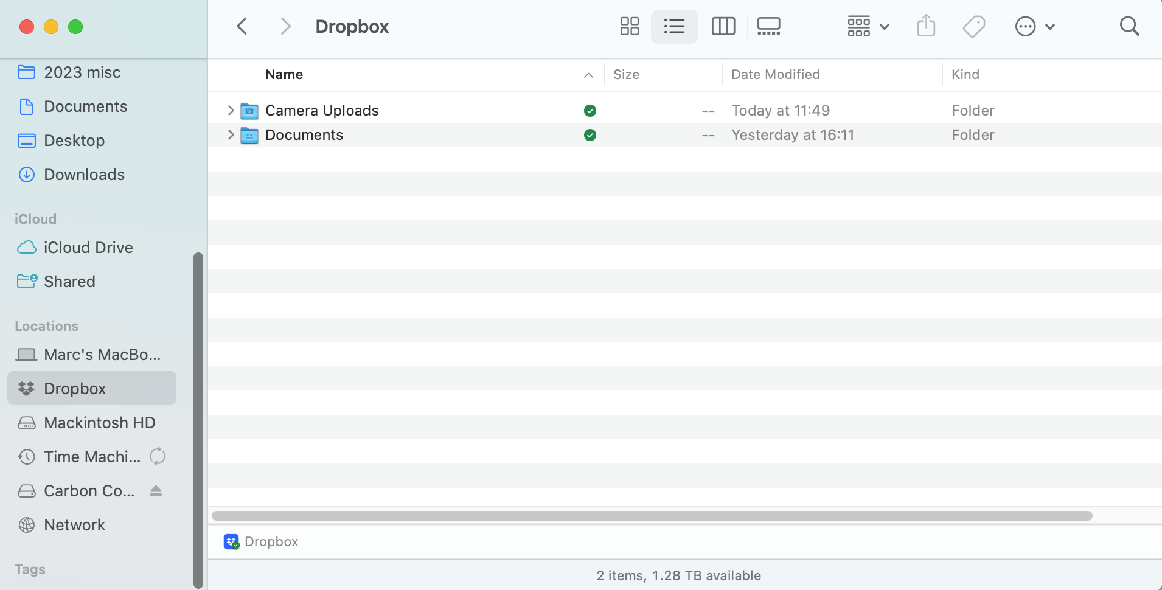This screenshot has width=1162, height=590.
Task: Sort by the Size column header
Action: click(x=626, y=74)
